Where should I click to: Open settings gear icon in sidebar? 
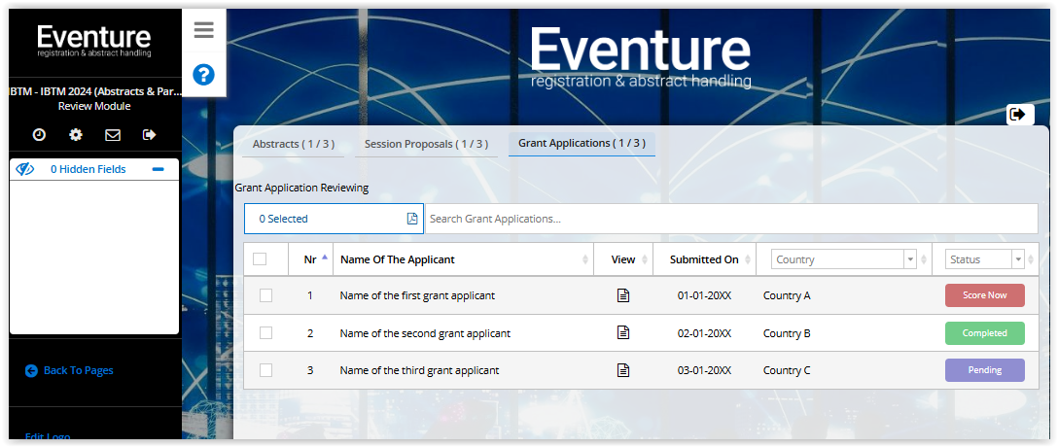coord(76,135)
